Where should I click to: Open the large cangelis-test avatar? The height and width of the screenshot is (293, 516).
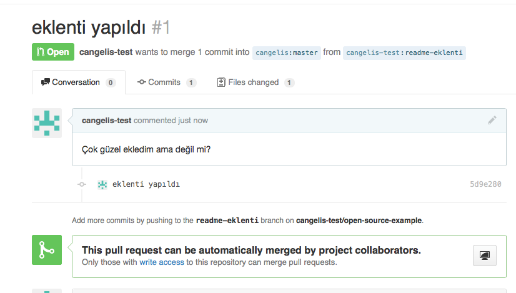[47, 122]
